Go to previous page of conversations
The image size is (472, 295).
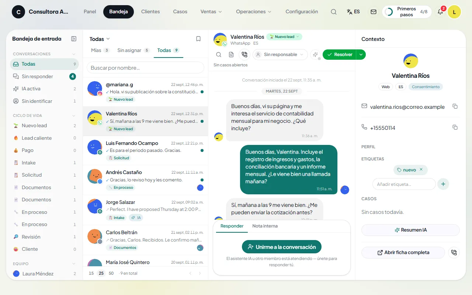pyautogui.click(x=190, y=273)
